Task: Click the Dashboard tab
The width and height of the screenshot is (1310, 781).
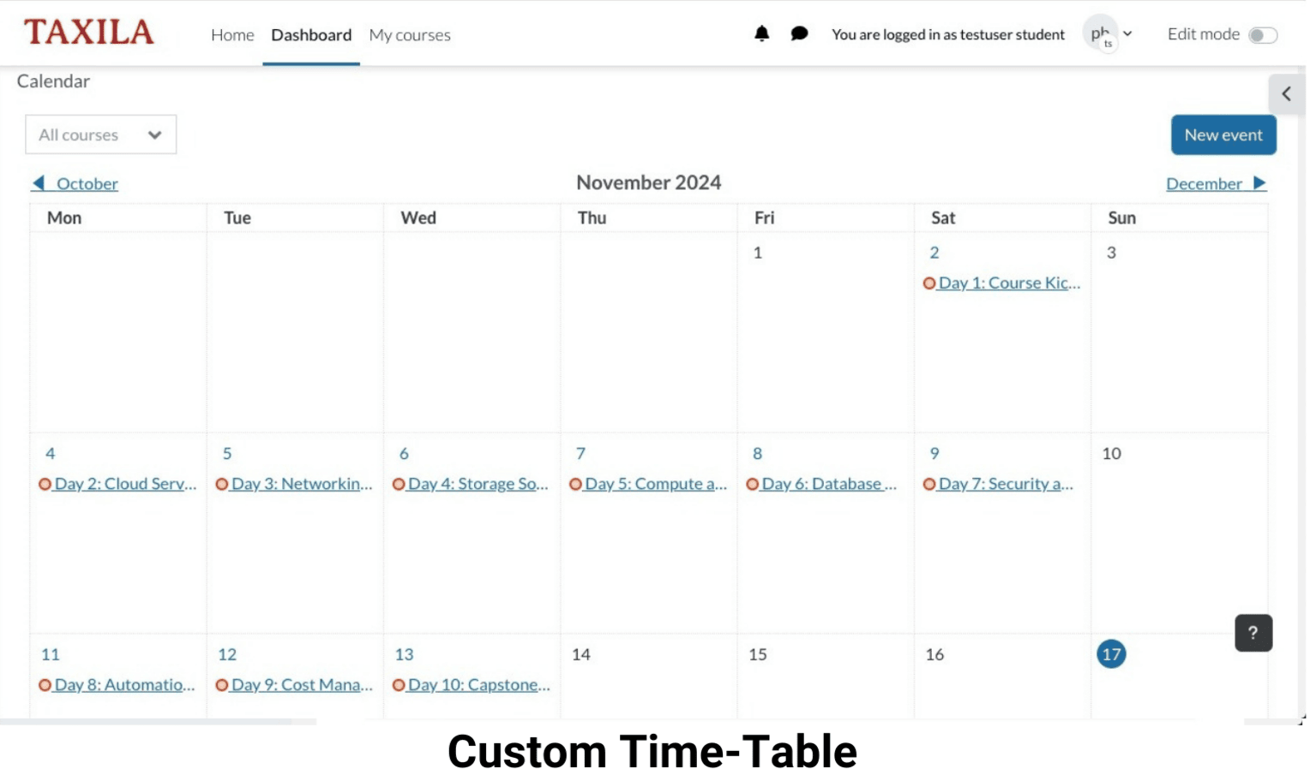Action: pyautogui.click(x=311, y=35)
